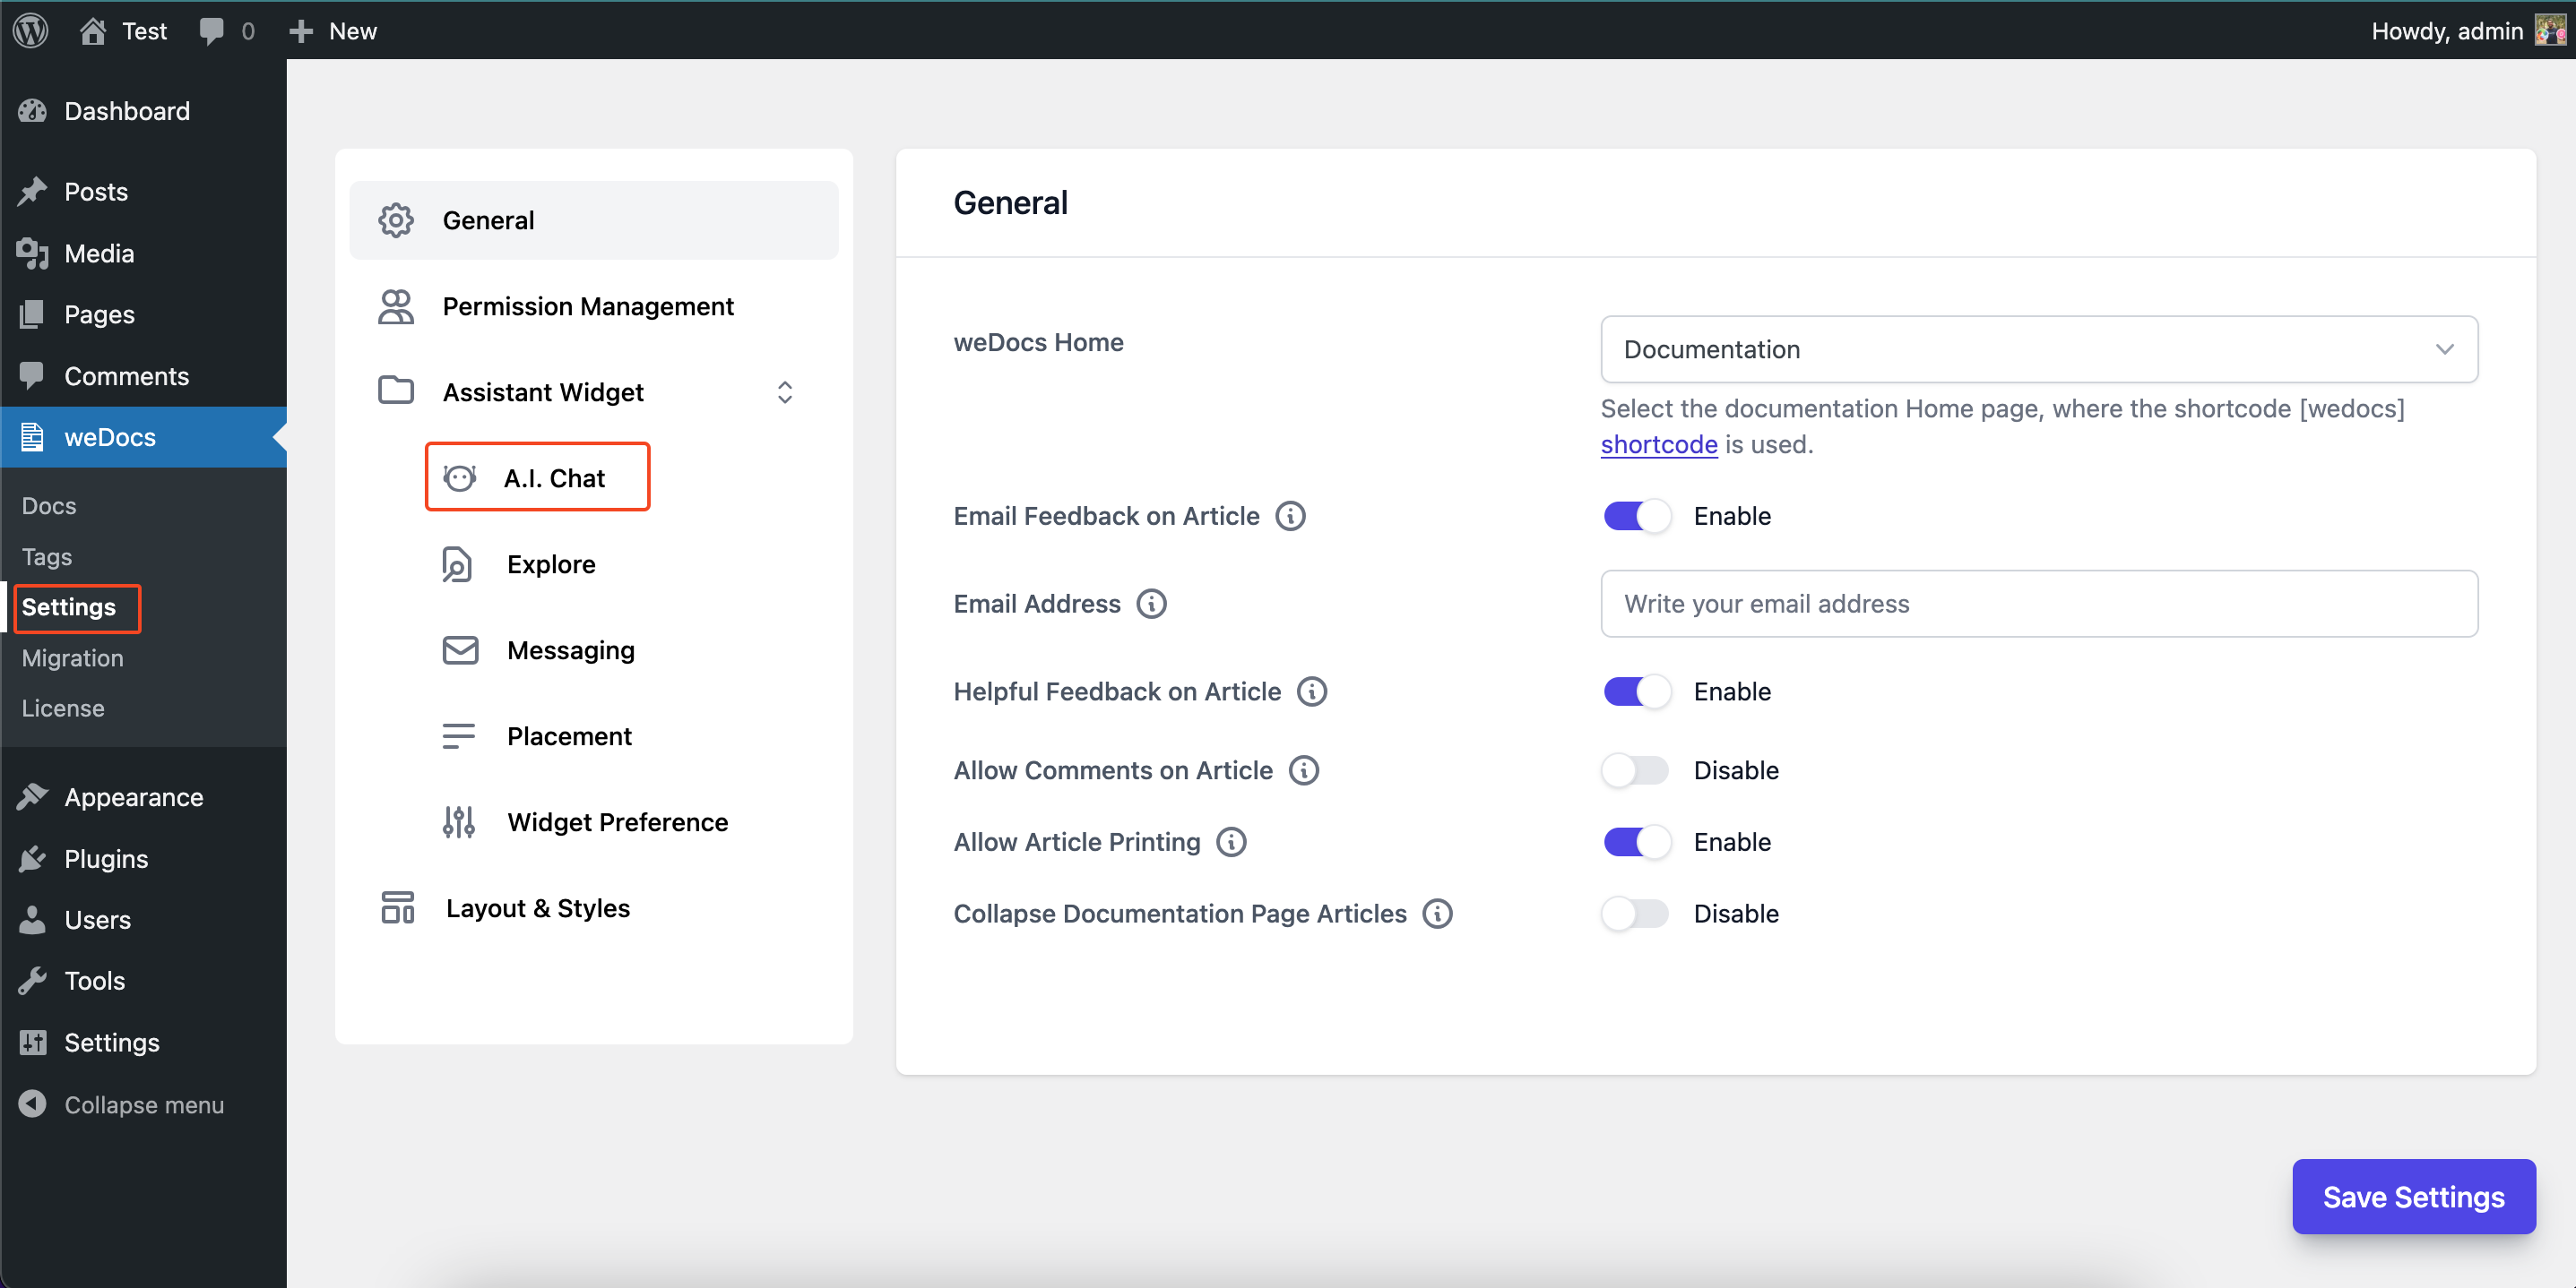Open the Layout & Styles label
The image size is (2576, 1288).
click(x=538, y=908)
